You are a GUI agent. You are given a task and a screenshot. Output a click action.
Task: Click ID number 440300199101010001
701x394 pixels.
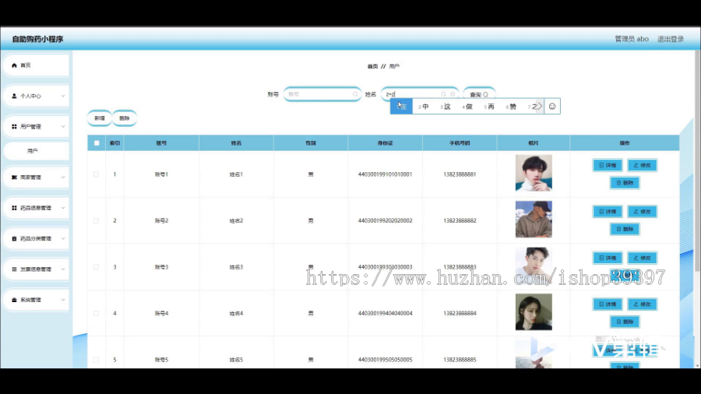(385, 174)
